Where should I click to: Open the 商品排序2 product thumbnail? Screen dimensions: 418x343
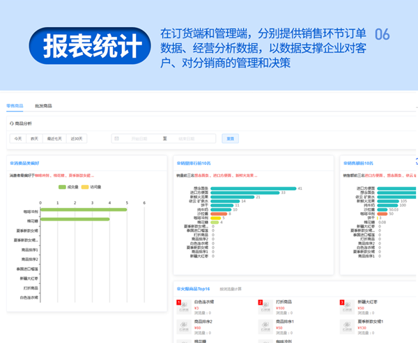184,327
